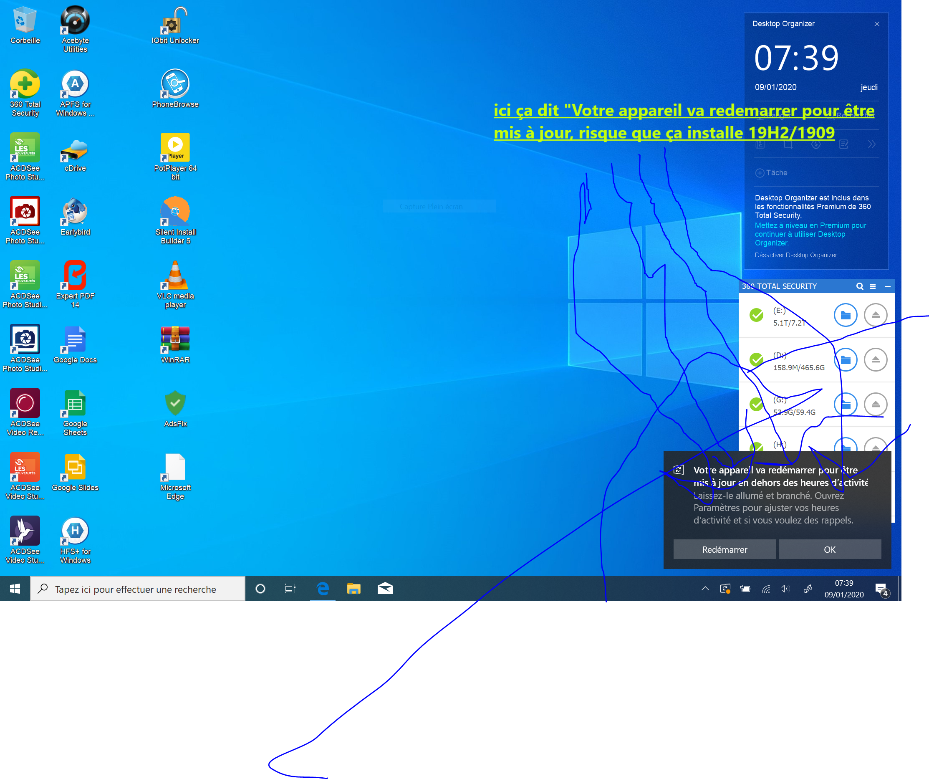Image resolution: width=929 pixels, height=779 pixels.
Task: Open HFS+ for Windows shortcut
Action: 75,541
